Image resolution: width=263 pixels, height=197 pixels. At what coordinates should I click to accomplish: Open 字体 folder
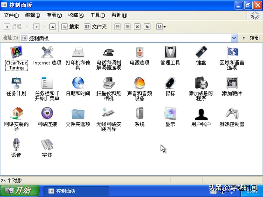[x=47, y=146]
